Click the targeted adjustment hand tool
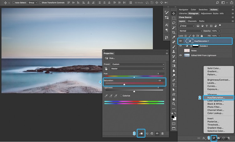This screenshot has height=142, width=235. click(x=106, y=69)
